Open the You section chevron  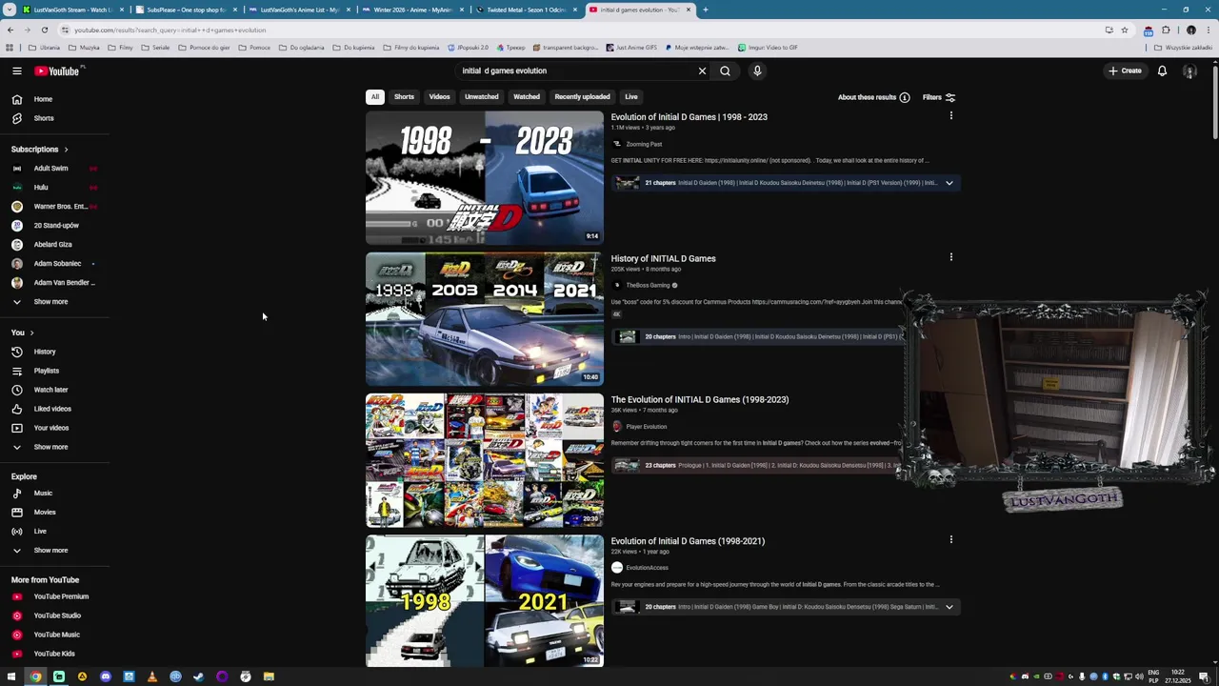tap(31, 333)
